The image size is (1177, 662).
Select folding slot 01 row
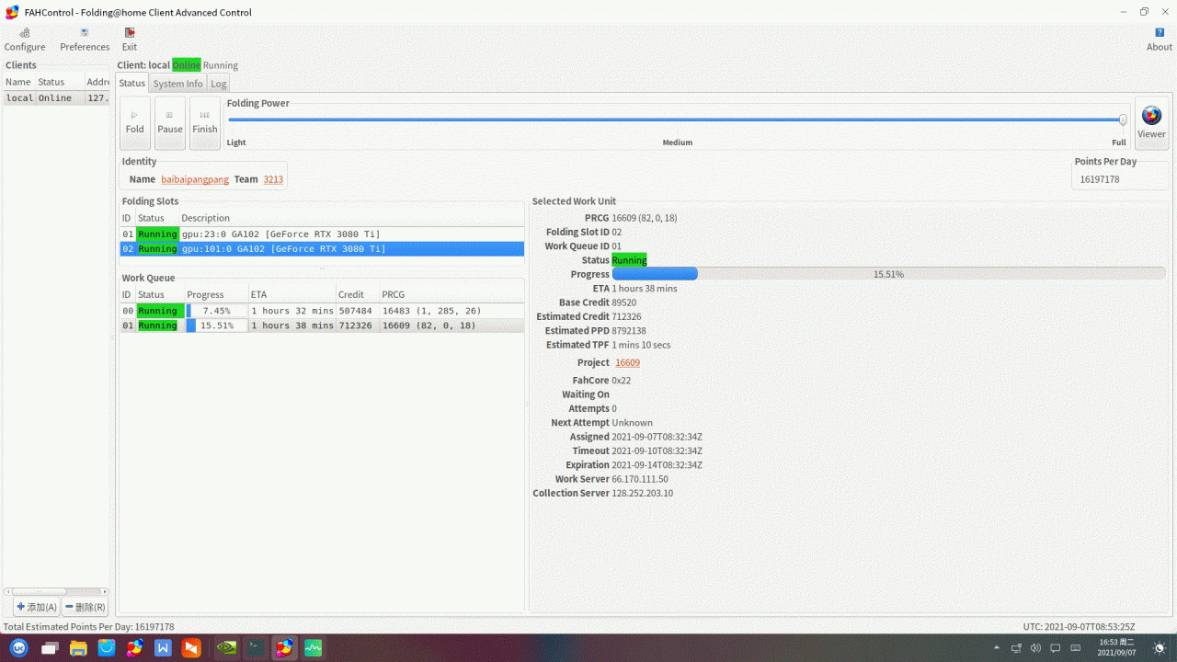tap(322, 234)
